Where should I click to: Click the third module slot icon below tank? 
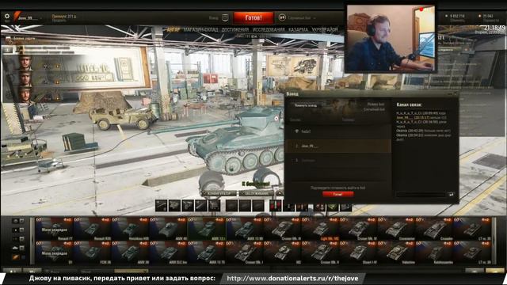(x=188, y=206)
